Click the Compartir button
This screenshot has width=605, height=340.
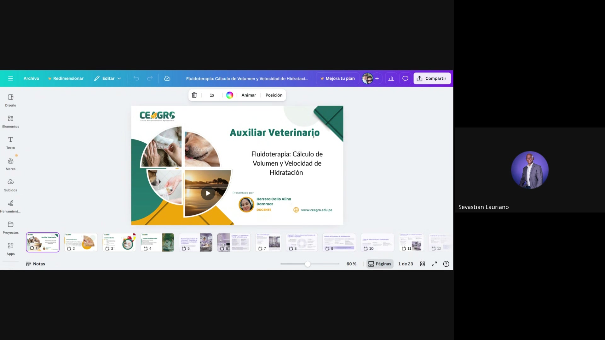tap(432, 78)
